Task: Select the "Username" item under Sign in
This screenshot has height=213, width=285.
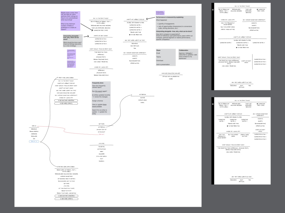Action: (x=34, y=134)
